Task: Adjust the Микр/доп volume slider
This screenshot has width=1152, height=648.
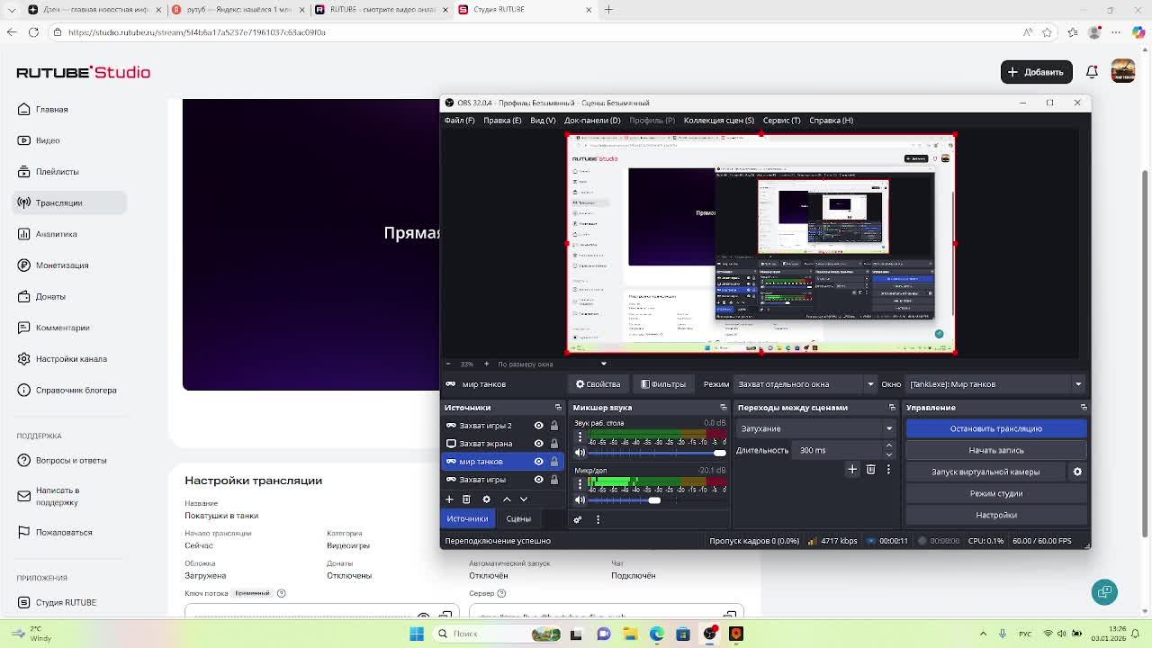Action: 654,500
